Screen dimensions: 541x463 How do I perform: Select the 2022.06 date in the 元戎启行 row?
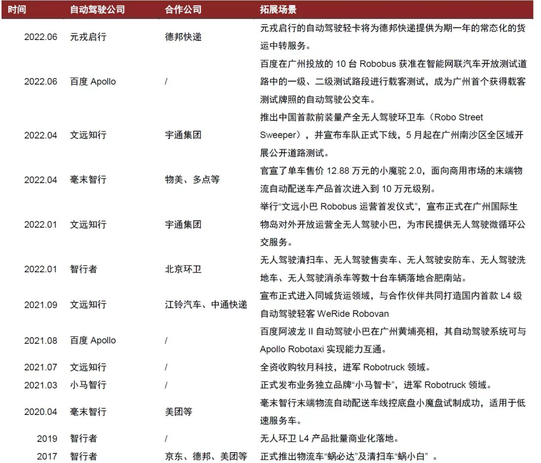[41, 37]
